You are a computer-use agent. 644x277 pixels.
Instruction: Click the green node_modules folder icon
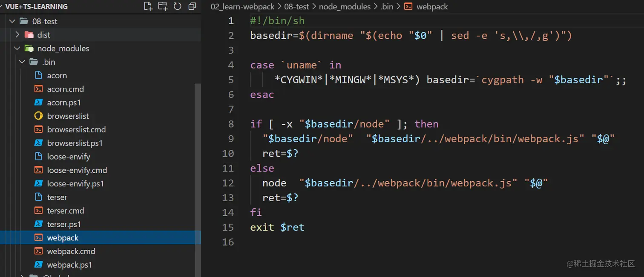point(29,49)
